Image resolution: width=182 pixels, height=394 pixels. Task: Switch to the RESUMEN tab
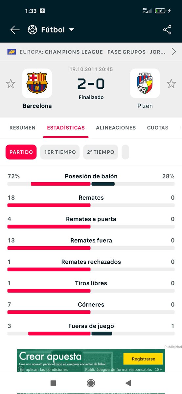22,128
